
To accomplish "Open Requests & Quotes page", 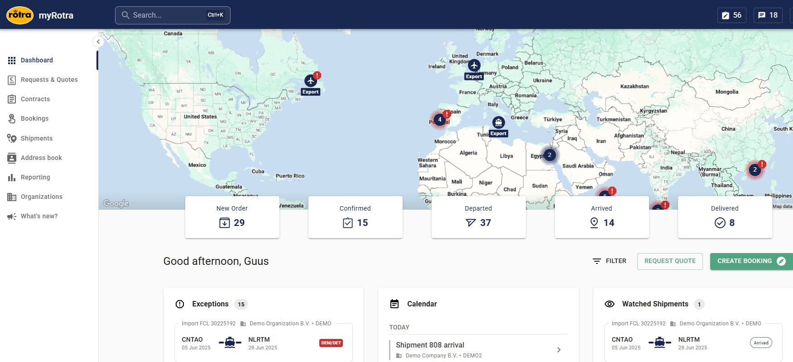I will pyautogui.click(x=49, y=80).
